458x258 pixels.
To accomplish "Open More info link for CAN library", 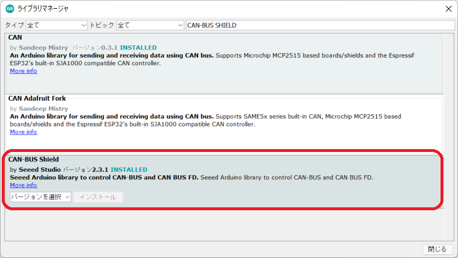I will (x=23, y=71).
